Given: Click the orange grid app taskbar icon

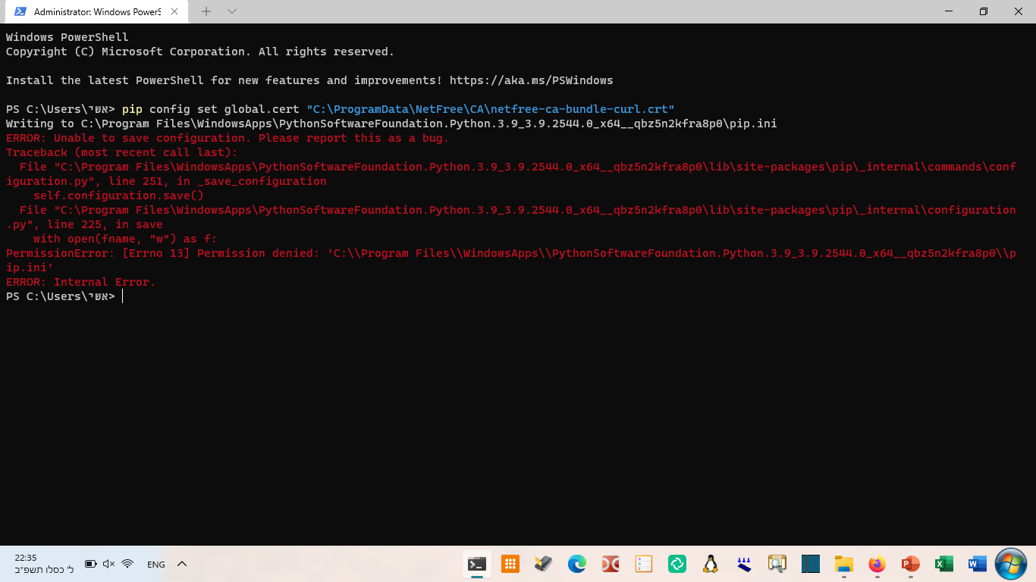Looking at the screenshot, I should click(x=510, y=564).
